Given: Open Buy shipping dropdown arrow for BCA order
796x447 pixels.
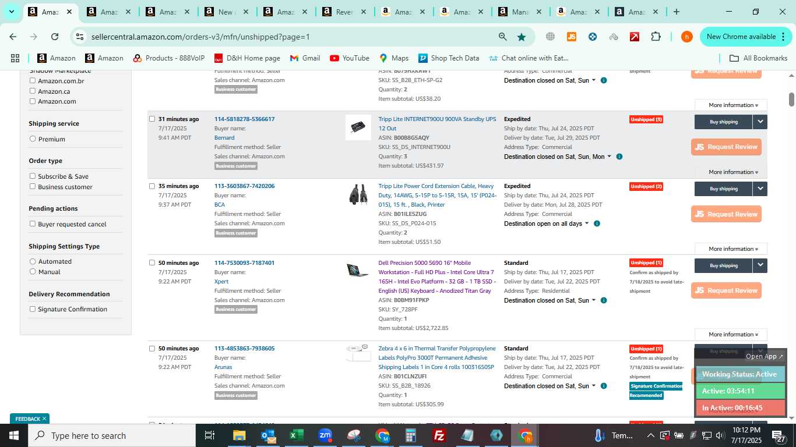Looking at the screenshot, I should click(x=760, y=189).
